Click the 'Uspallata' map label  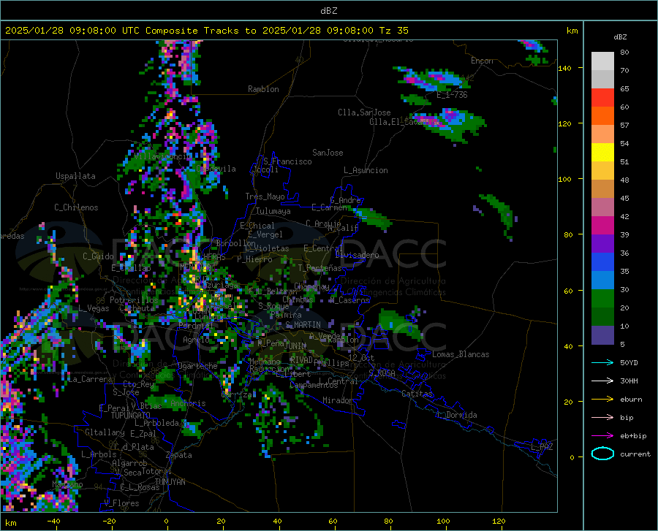75,176
